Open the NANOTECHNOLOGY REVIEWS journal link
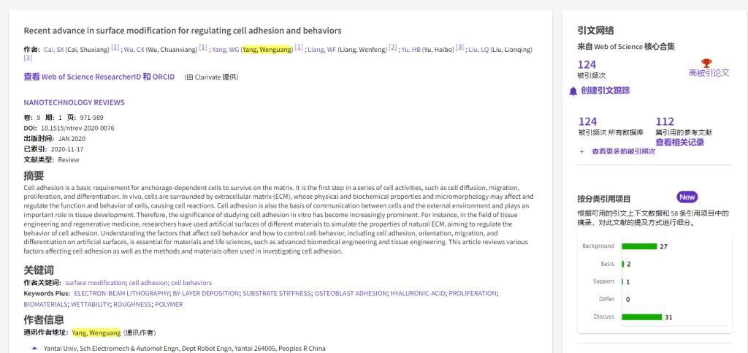 [74, 102]
